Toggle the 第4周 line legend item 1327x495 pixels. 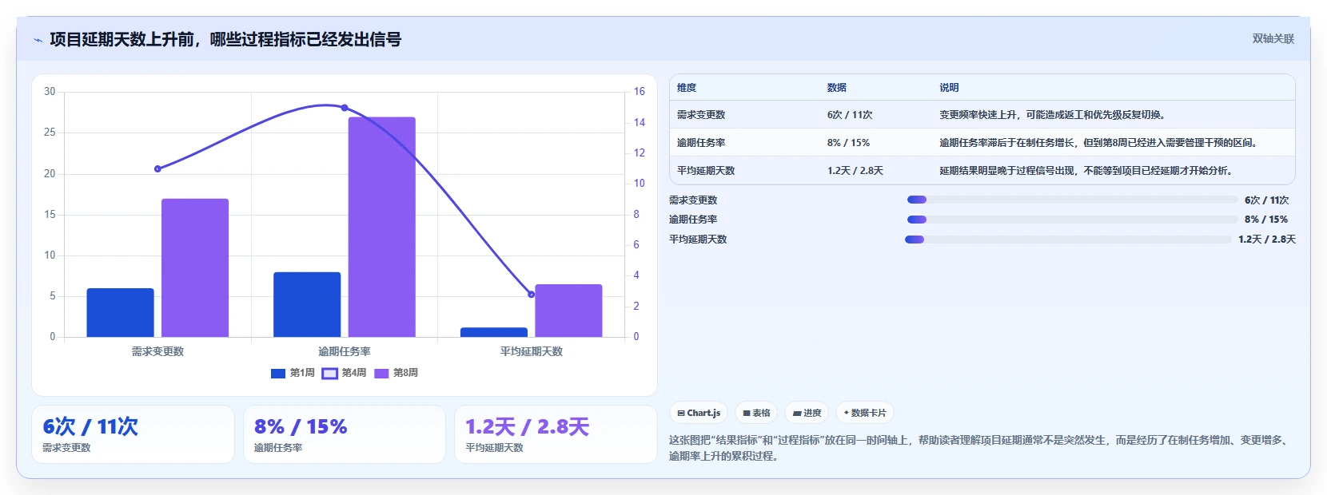pyautogui.click(x=345, y=373)
